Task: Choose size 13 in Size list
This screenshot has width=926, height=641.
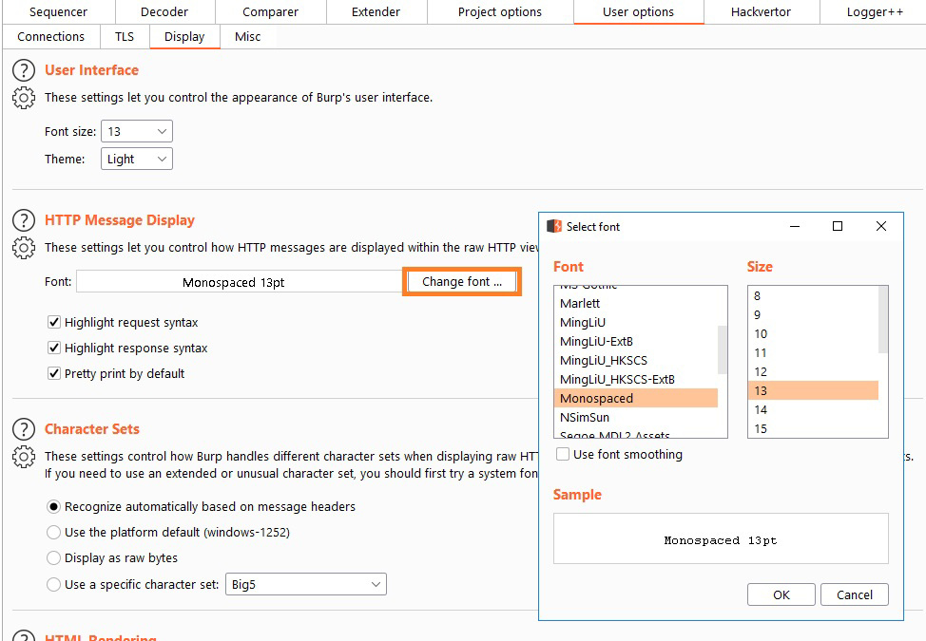Action: click(x=813, y=390)
